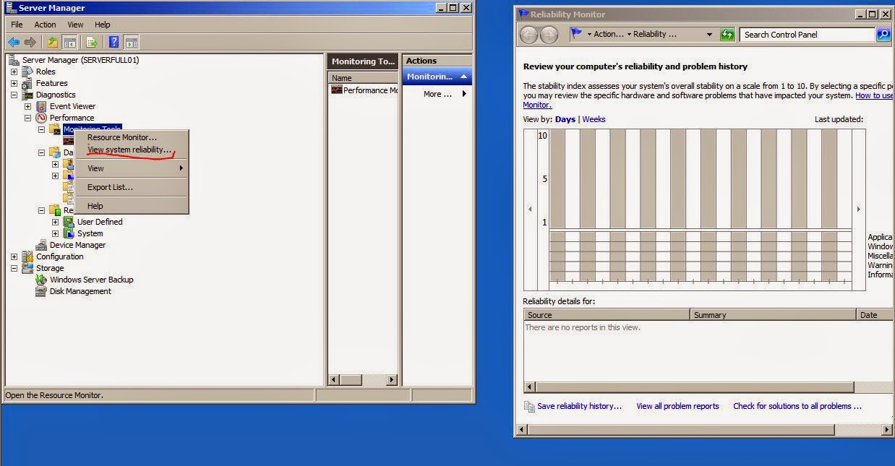Open the Help menu in menu bar
Screen dimensions: 895x466
103,25
